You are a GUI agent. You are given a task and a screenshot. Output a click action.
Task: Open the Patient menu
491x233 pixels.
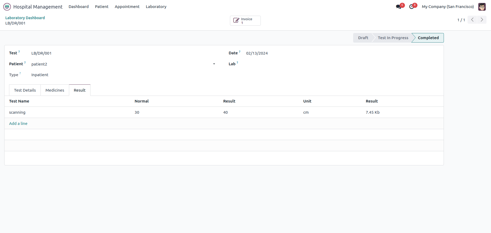click(x=102, y=7)
